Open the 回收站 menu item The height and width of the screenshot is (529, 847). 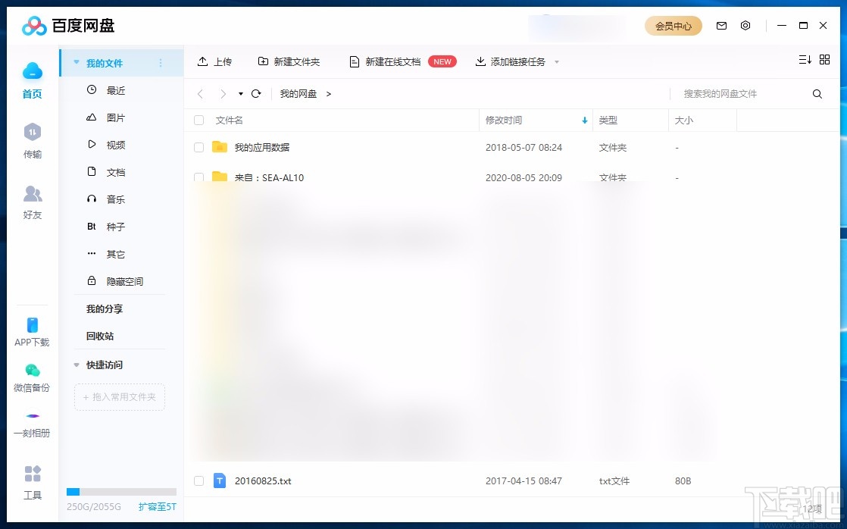99,336
